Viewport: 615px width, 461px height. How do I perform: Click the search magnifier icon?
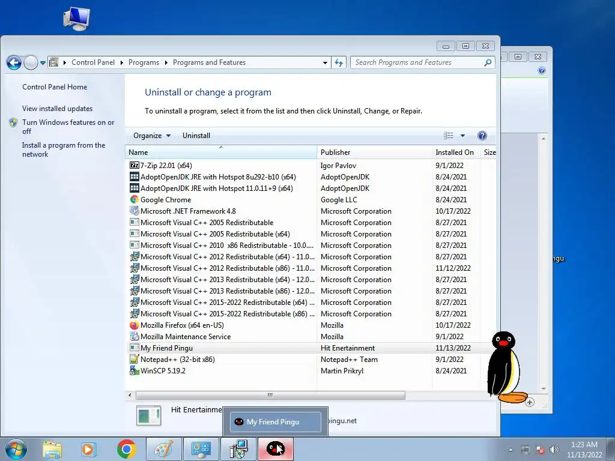coord(488,62)
